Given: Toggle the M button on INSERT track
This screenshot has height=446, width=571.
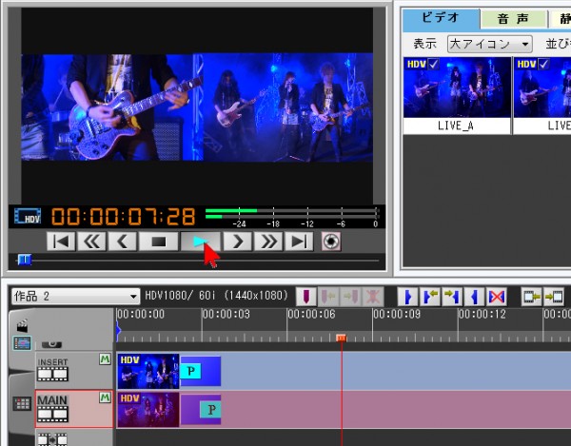Looking at the screenshot, I should [105, 359].
